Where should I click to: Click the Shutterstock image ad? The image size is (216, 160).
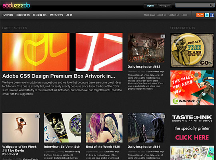(x=192, y=88)
